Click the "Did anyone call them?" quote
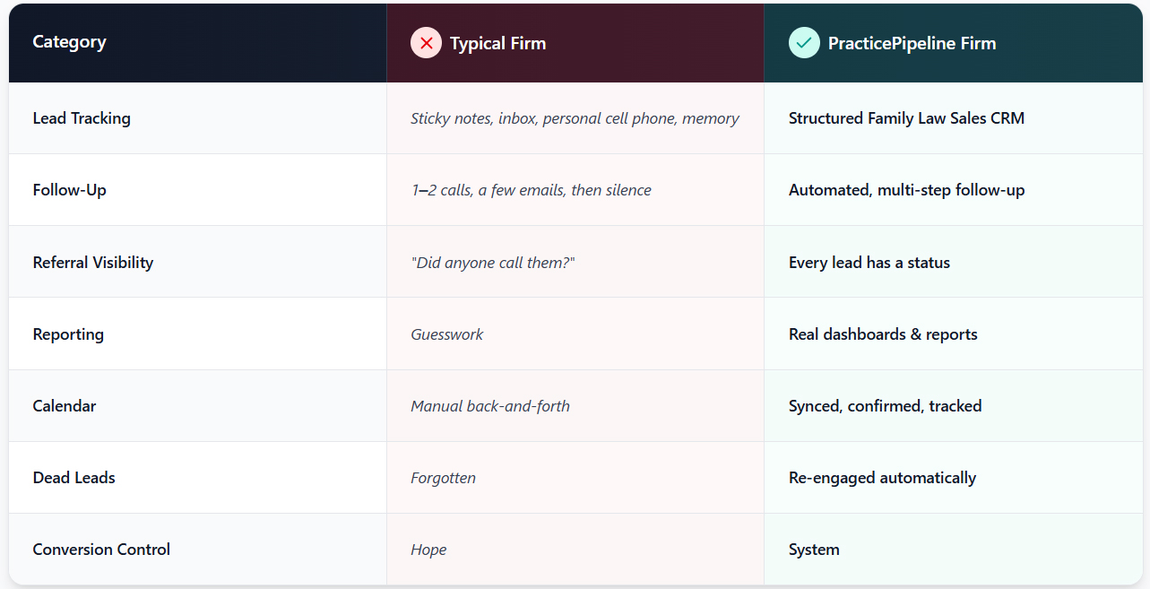The height and width of the screenshot is (589, 1150). pos(492,263)
